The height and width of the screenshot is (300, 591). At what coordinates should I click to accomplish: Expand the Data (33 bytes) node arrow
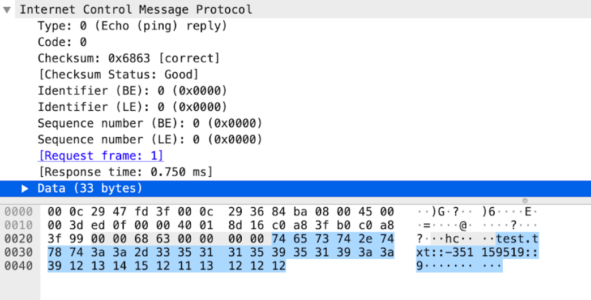coord(25,188)
